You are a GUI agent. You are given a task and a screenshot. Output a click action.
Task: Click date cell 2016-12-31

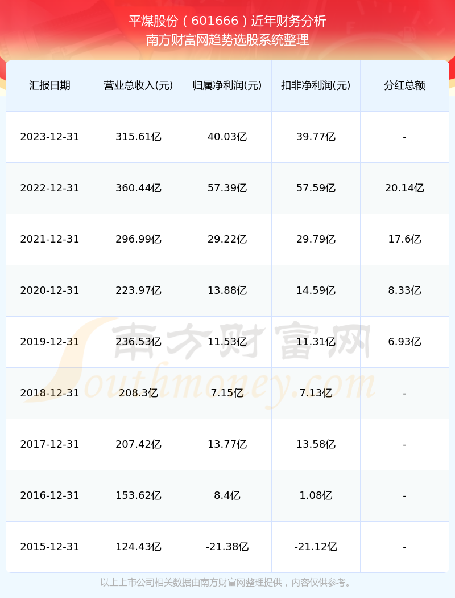click(50, 495)
